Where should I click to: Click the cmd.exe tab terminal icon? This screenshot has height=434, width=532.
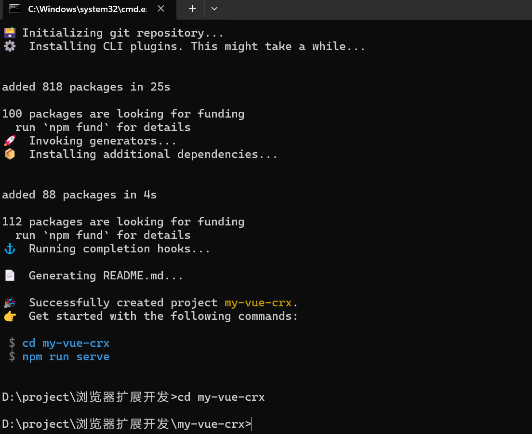coord(14,9)
